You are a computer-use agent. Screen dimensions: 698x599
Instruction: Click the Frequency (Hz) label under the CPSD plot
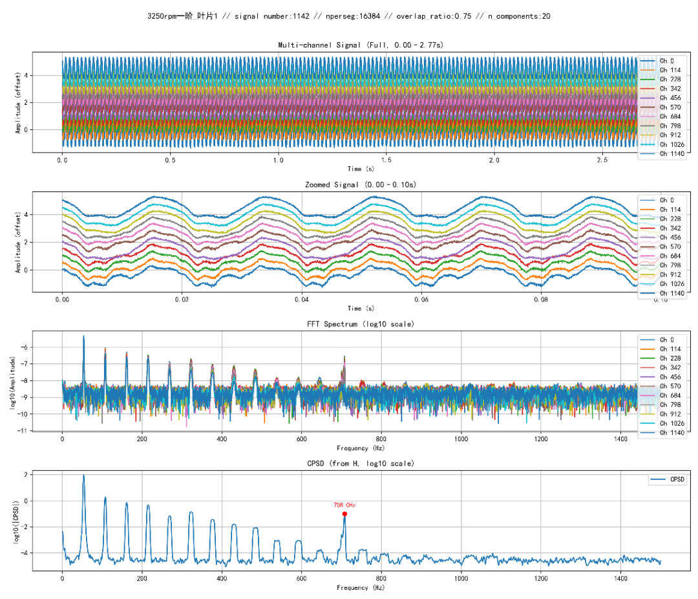[361, 587]
